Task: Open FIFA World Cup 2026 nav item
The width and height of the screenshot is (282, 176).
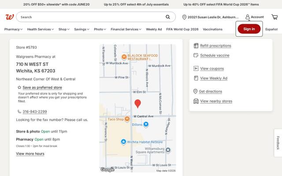Action: [182, 29]
